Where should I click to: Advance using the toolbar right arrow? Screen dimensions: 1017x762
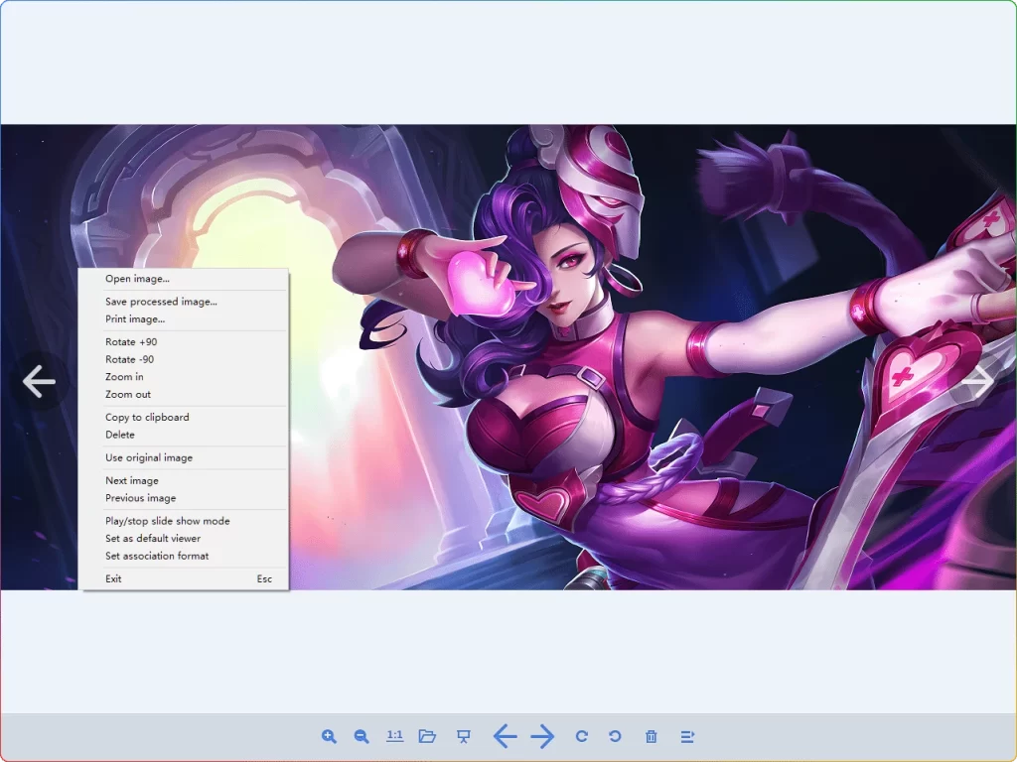pos(542,736)
